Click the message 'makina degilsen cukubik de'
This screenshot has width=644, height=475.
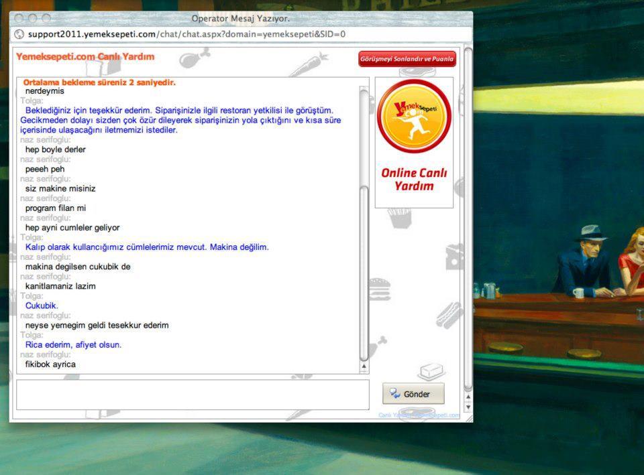click(78, 267)
